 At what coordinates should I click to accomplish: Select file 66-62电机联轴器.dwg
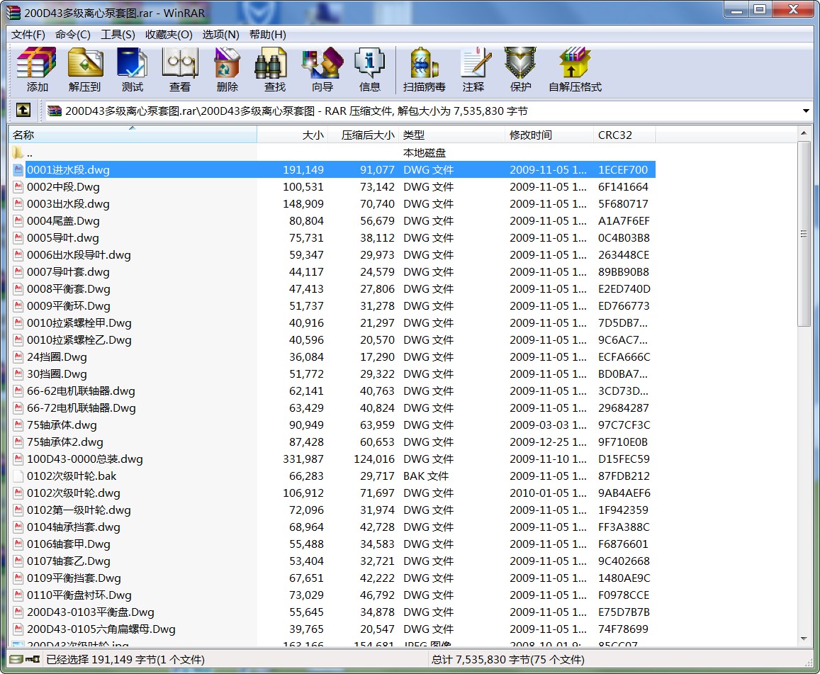click(x=333, y=391)
